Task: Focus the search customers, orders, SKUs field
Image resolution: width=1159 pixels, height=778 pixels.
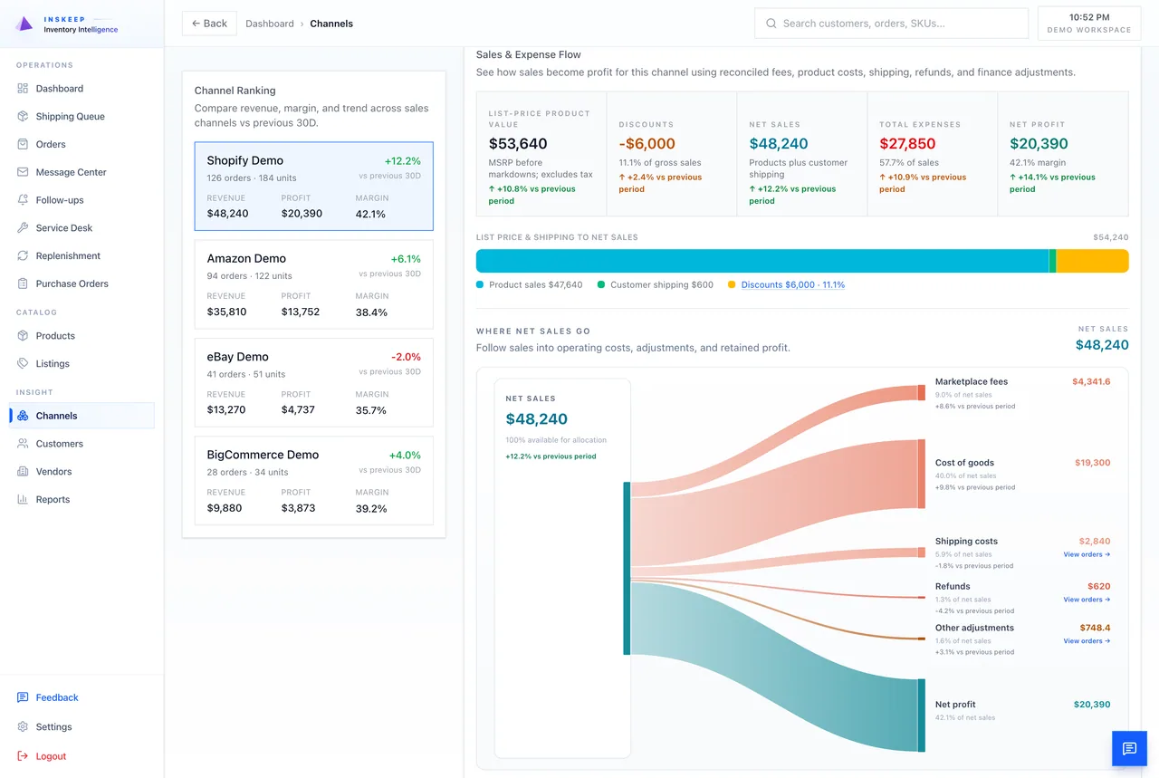Action: (x=891, y=24)
